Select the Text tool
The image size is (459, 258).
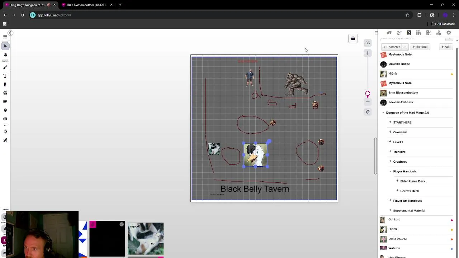pyautogui.click(x=5, y=76)
